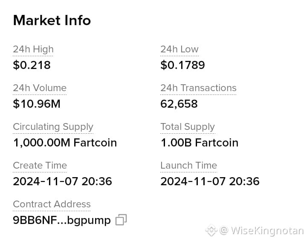Click the Binance watermark logo icon

[211, 230]
